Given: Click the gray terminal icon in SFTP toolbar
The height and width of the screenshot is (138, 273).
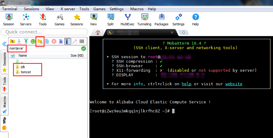Looking at the screenshot, I should tap(82, 41).
